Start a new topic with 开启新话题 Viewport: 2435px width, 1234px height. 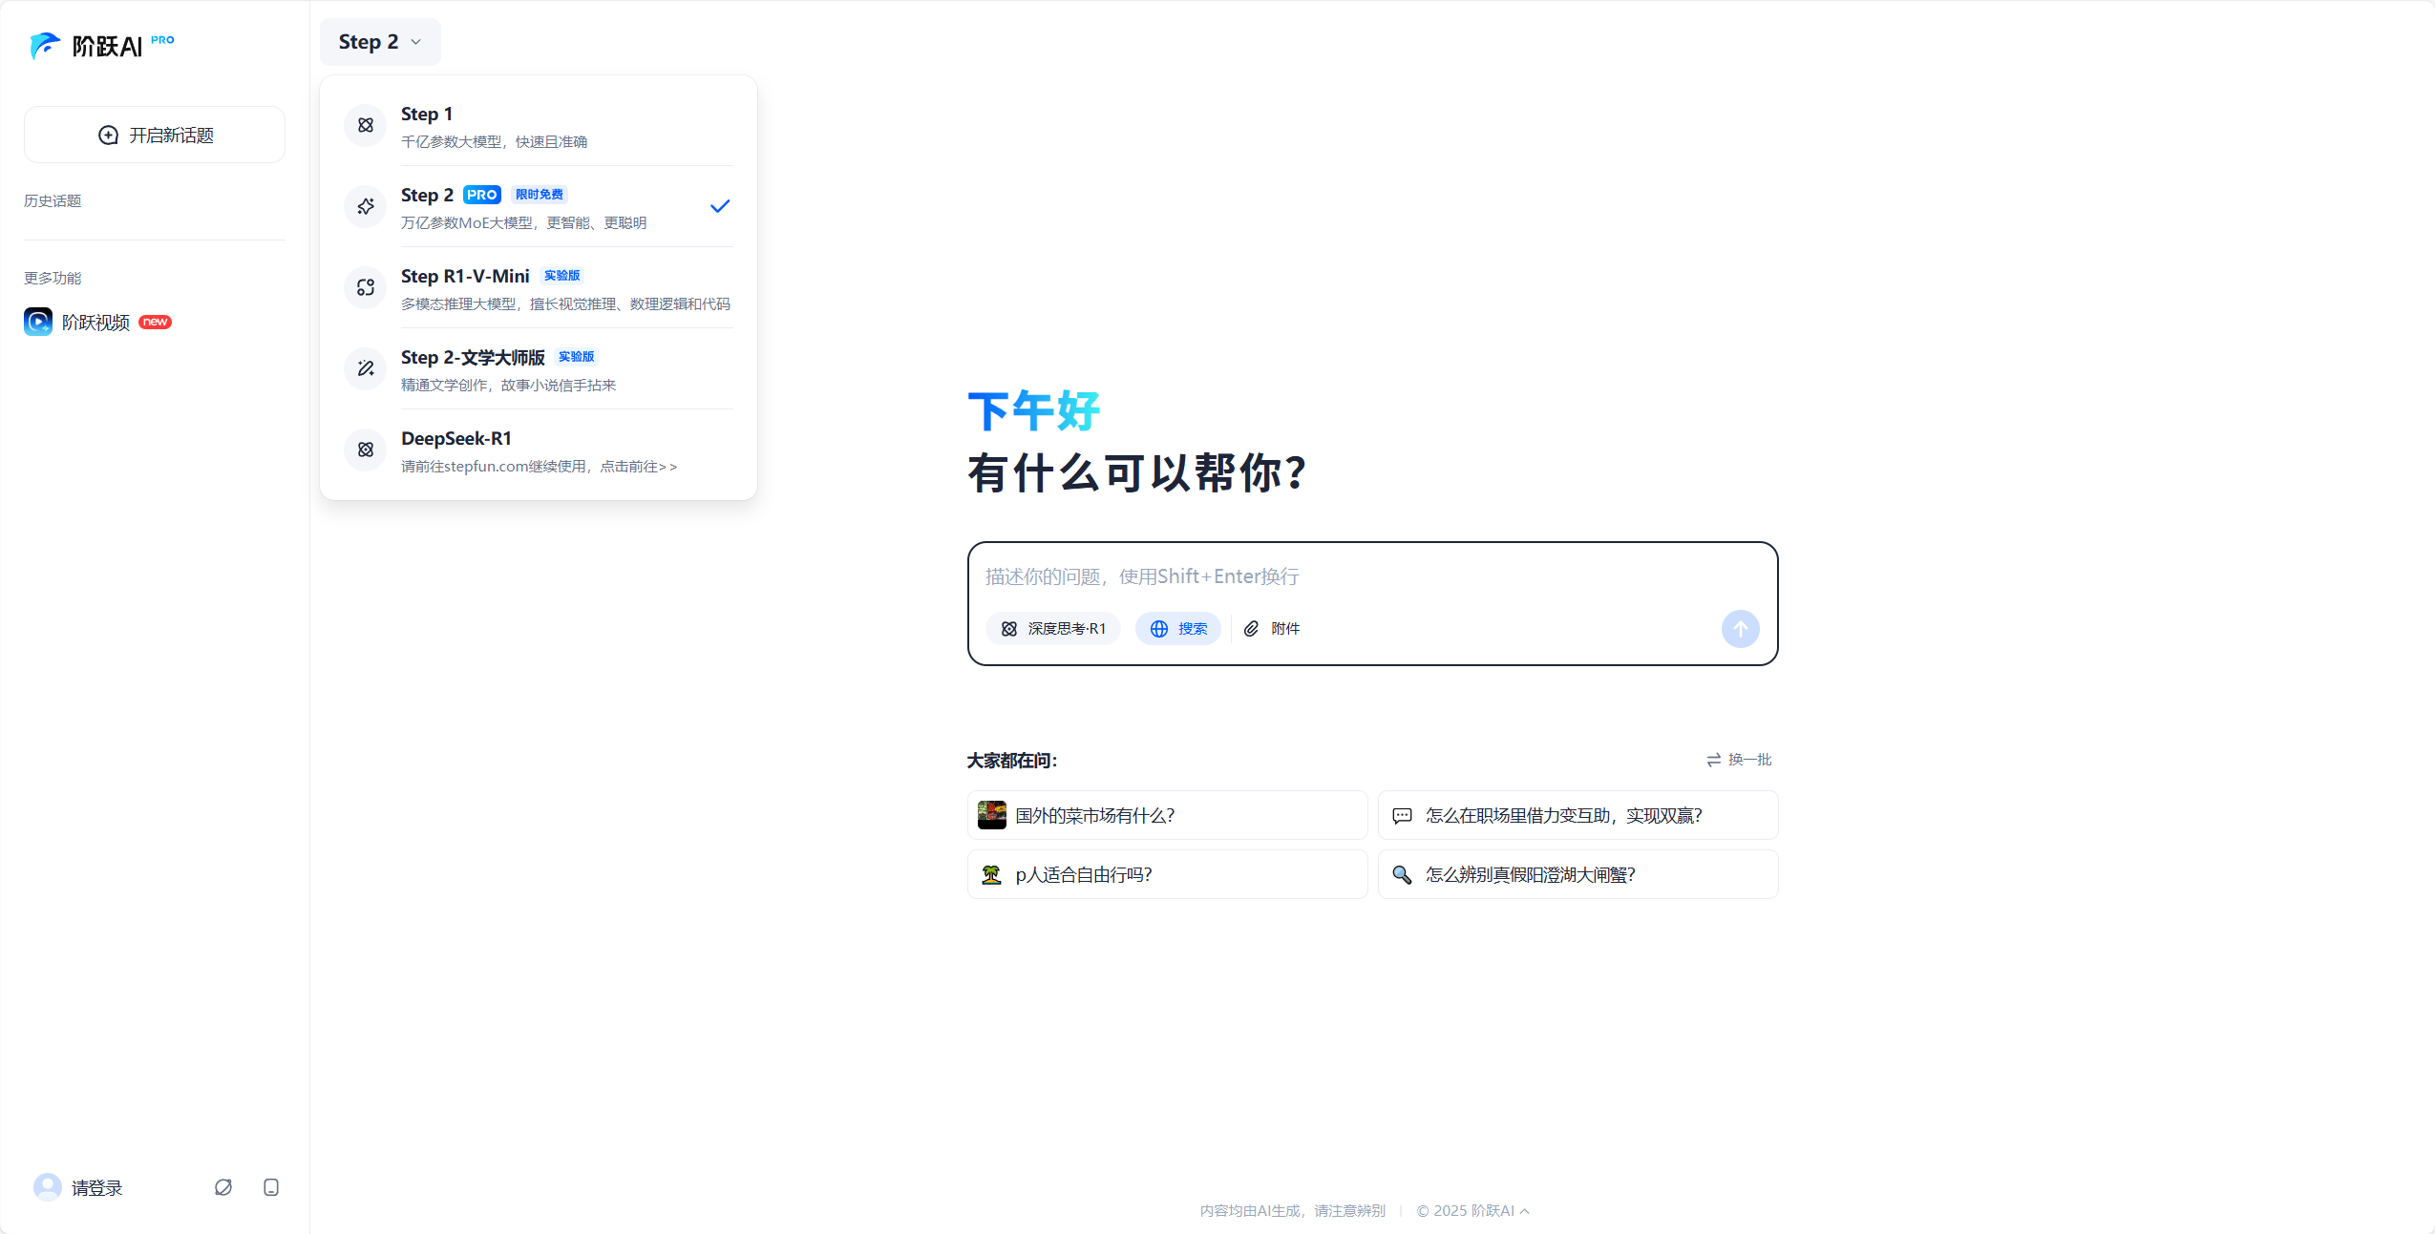[x=155, y=135]
